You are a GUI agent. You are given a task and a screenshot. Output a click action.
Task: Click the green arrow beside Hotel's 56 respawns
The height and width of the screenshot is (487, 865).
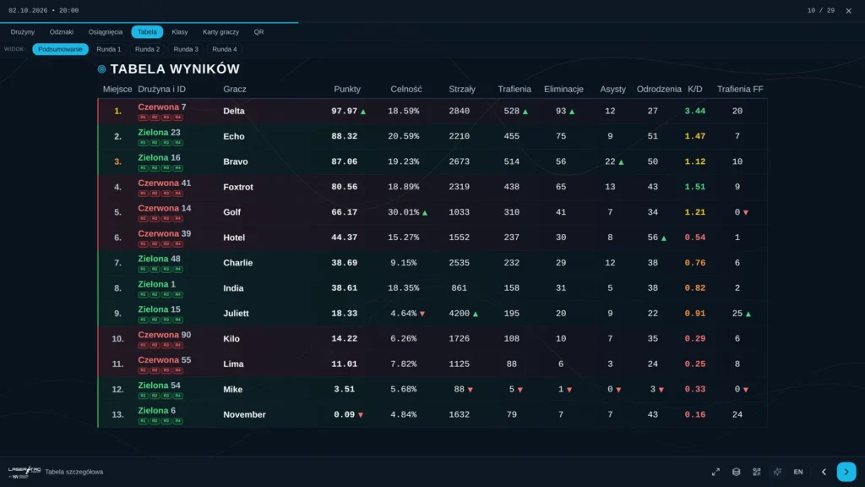[664, 238]
